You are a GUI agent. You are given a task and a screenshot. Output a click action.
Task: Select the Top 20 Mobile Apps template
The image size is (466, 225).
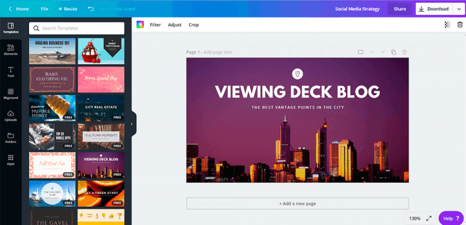pos(52,136)
